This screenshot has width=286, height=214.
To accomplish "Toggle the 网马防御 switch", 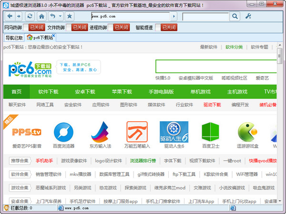I will coord(34,28).
